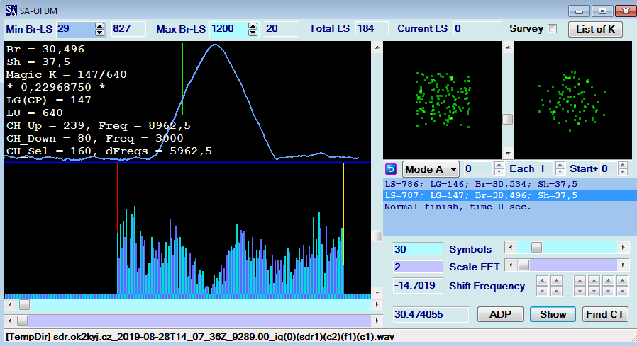Click the spectrum panel vertical scrollbar thumb

point(377,236)
